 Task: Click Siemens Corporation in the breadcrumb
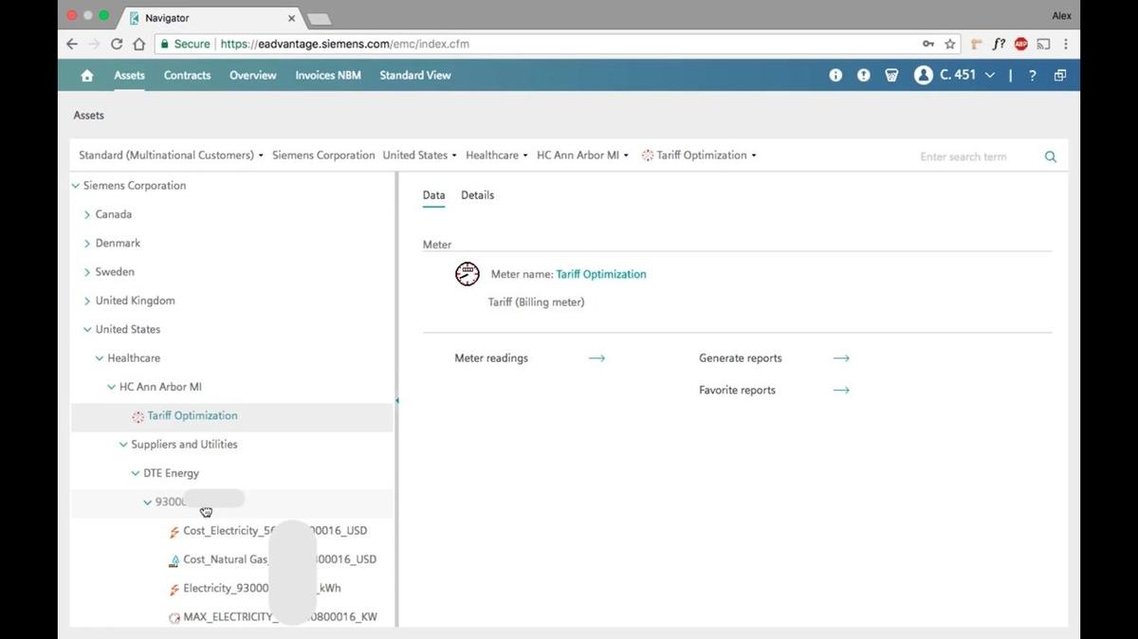click(323, 155)
